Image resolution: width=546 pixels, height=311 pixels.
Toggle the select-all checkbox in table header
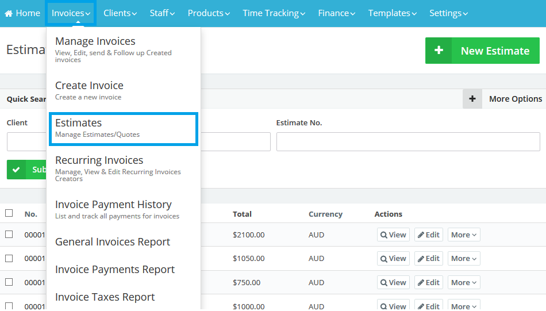(x=9, y=213)
